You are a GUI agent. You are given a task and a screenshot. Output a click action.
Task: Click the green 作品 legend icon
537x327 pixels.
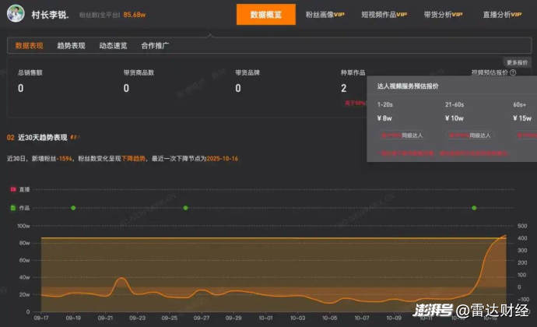pyautogui.click(x=13, y=208)
